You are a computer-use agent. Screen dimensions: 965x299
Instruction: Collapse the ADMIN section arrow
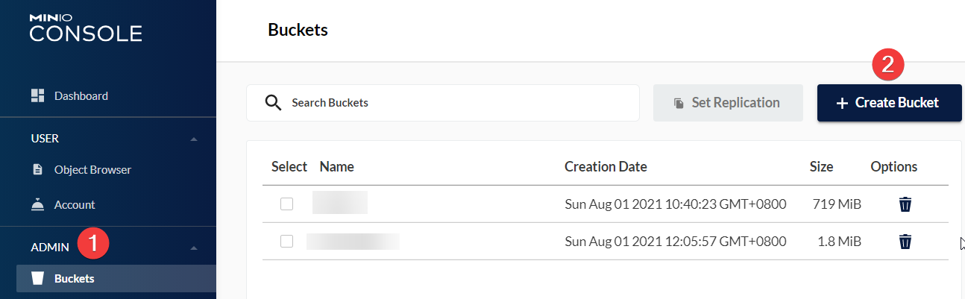pos(194,248)
